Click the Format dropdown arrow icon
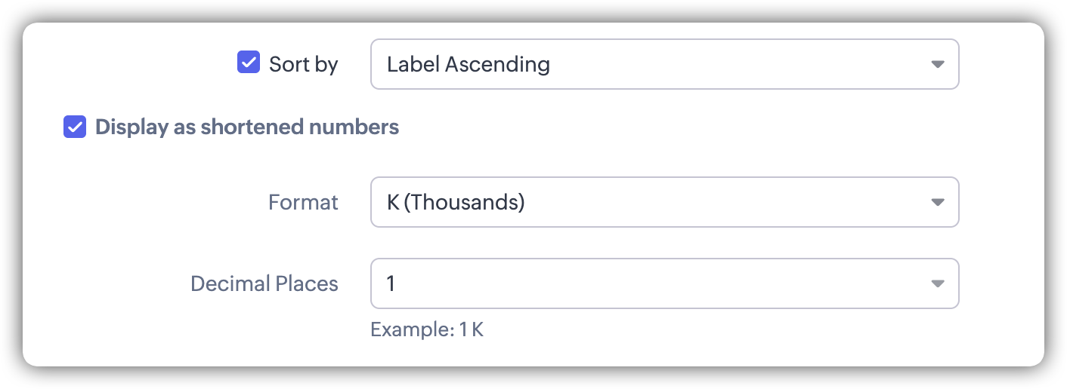This screenshot has width=1067, height=389. 937,202
